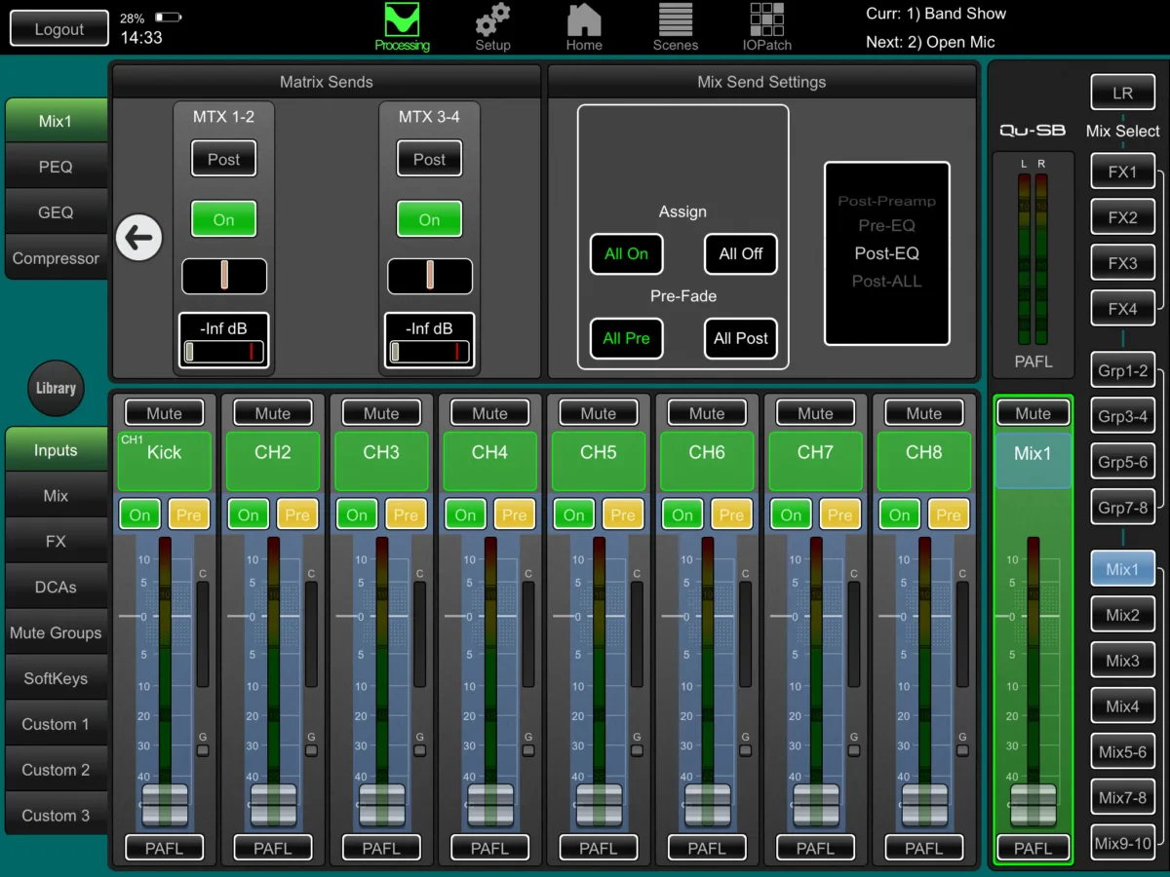This screenshot has width=1170, height=877.
Task: Open the IOPatch grid icon
Action: coord(766,26)
